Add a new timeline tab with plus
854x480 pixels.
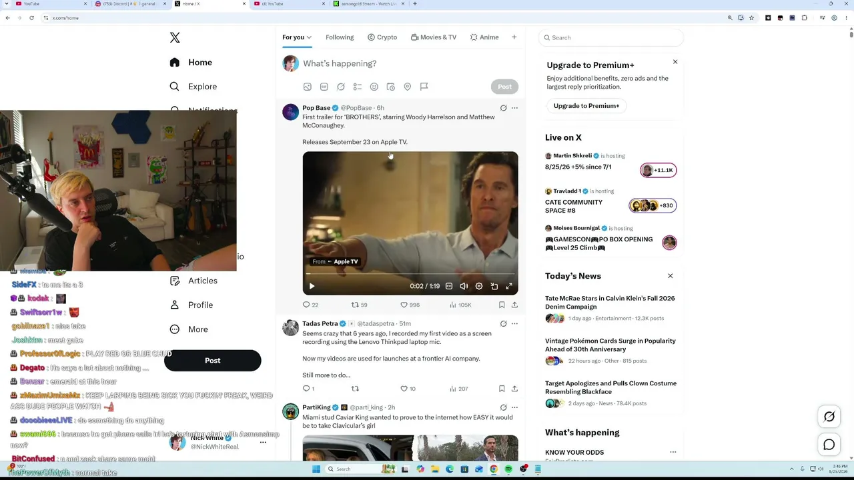point(514,37)
